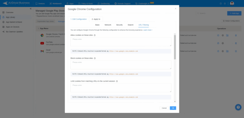This screenshot has height=118, width=244.
Task: Switch to Organization App Library tab
Action: 45,21
